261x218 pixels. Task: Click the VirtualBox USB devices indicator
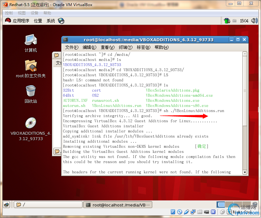pos(186,212)
